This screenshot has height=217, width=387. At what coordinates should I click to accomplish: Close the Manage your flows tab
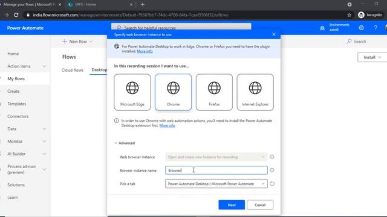pos(60,4)
